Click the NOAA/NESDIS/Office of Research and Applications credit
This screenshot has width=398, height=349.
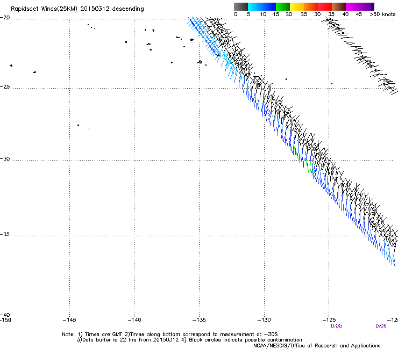click(317, 346)
